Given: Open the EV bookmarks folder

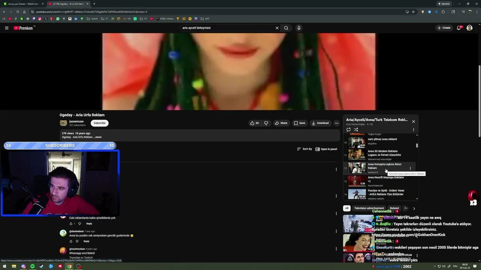Looking at the screenshot, I should pyautogui.click(x=144, y=19).
